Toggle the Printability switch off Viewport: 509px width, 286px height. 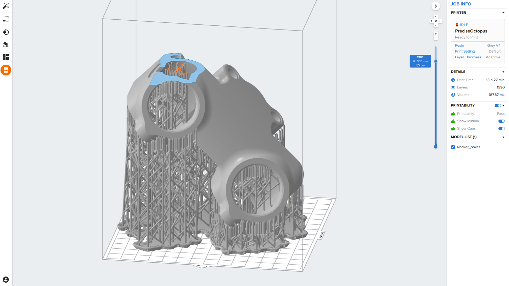point(497,105)
